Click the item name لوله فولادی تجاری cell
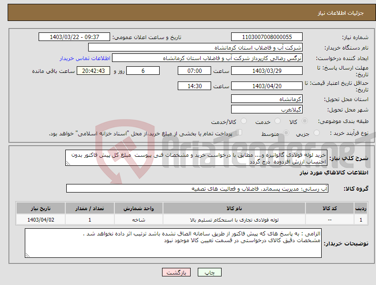Screen dimensions: 376x285 coord(234,220)
